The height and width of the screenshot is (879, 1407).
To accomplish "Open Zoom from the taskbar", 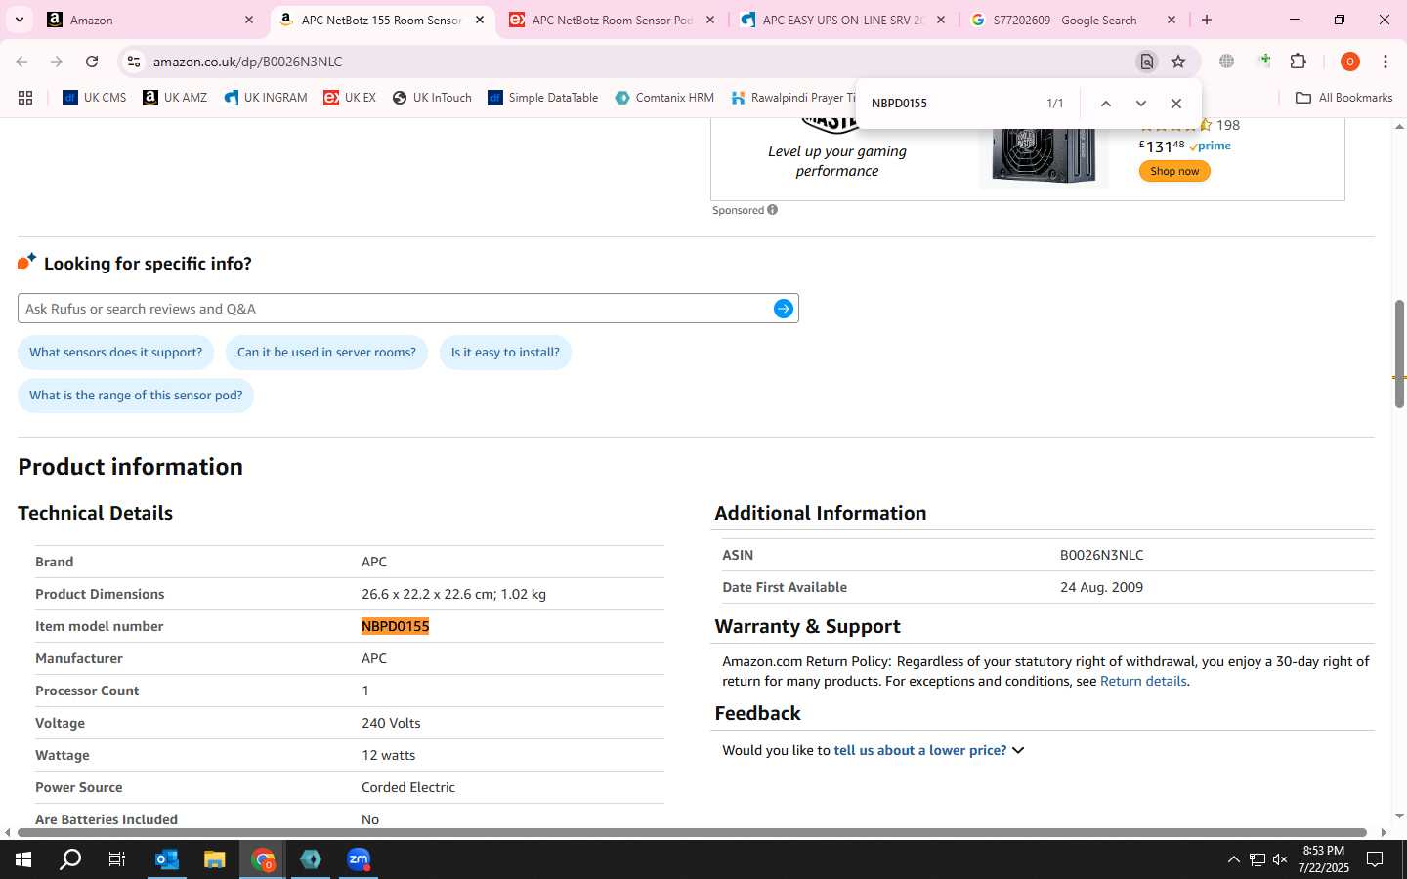I will click(x=359, y=859).
